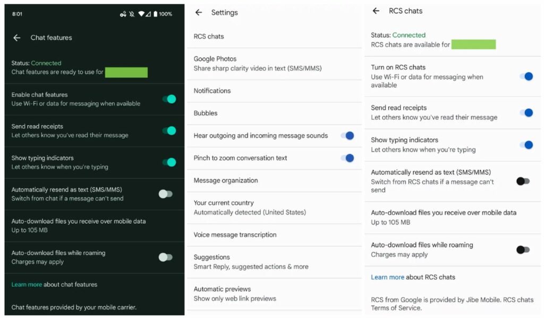
Task: Toggle Send read receipts in Chat features
Action: coord(169,130)
